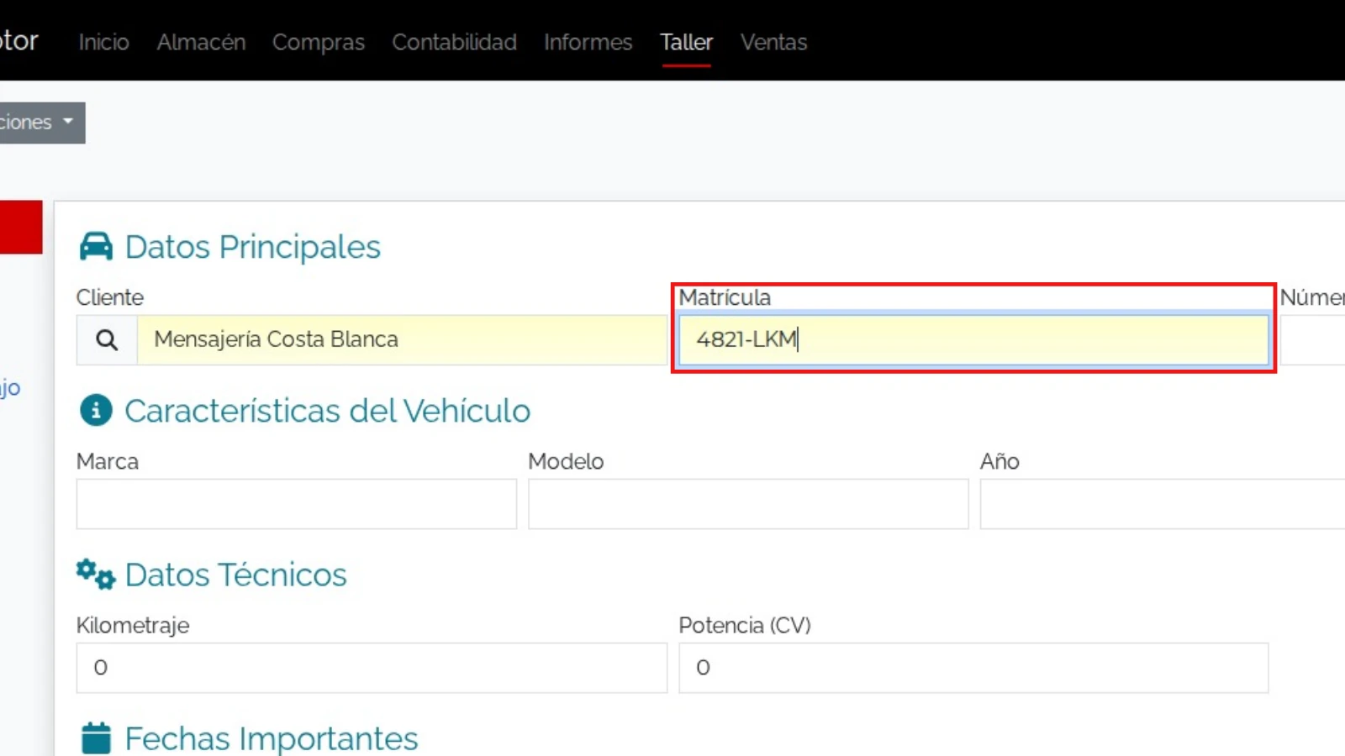Open the Ventas menu

tap(773, 42)
